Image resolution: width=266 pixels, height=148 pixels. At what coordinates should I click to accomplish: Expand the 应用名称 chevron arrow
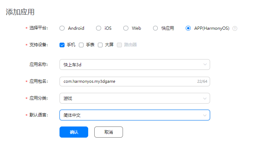pos(205,65)
